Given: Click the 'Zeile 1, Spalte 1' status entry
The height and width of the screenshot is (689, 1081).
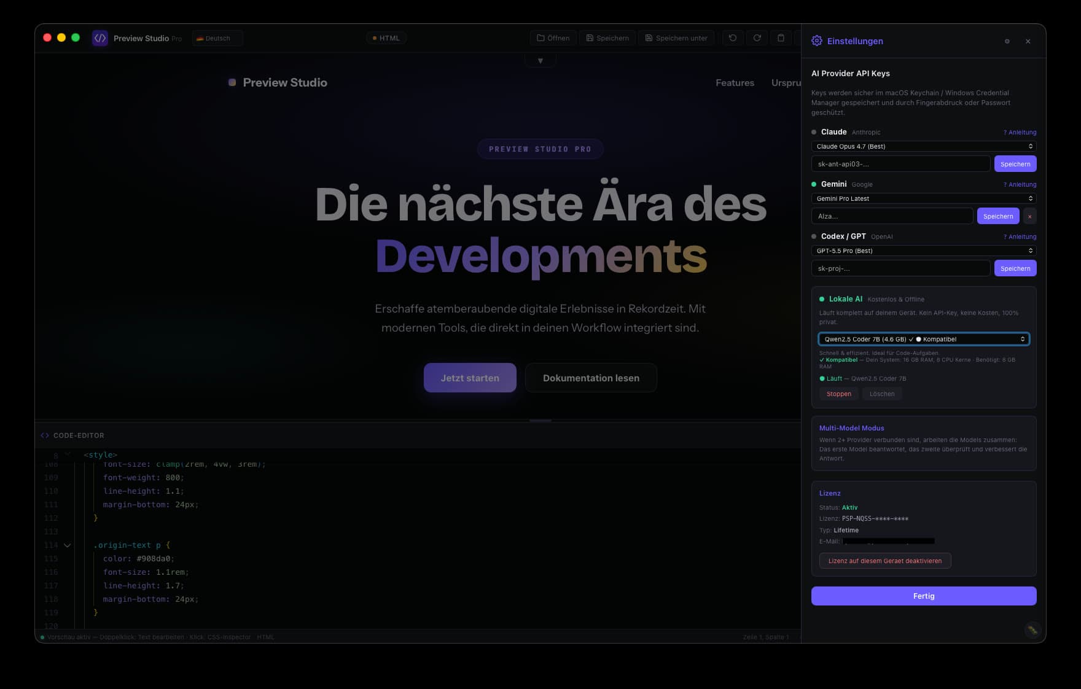Looking at the screenshot, I should pos(765,637).
